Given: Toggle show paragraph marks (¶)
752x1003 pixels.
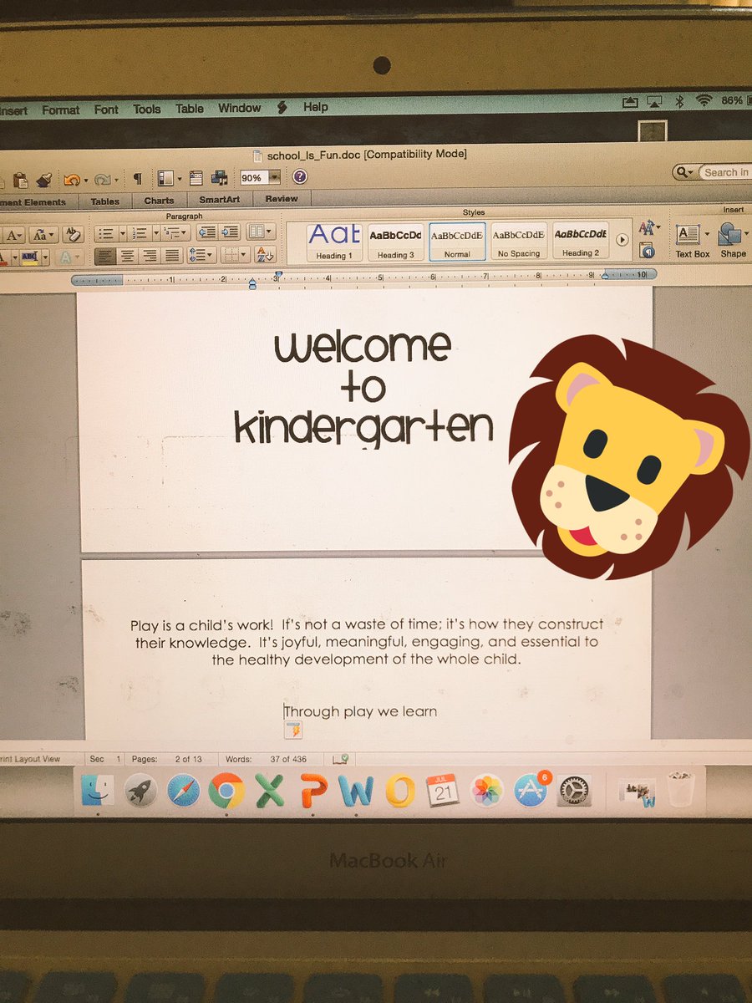Looking at the screenshot, I should click(x=137, y=179).
